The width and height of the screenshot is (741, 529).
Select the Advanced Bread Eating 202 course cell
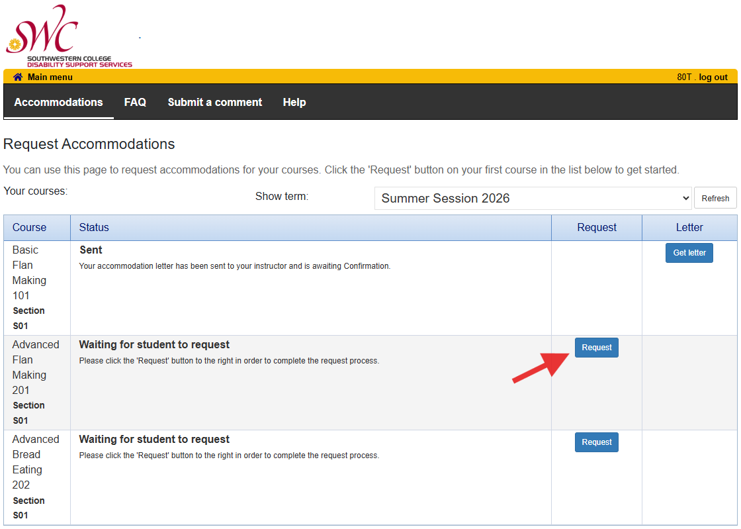pos(37,477)
